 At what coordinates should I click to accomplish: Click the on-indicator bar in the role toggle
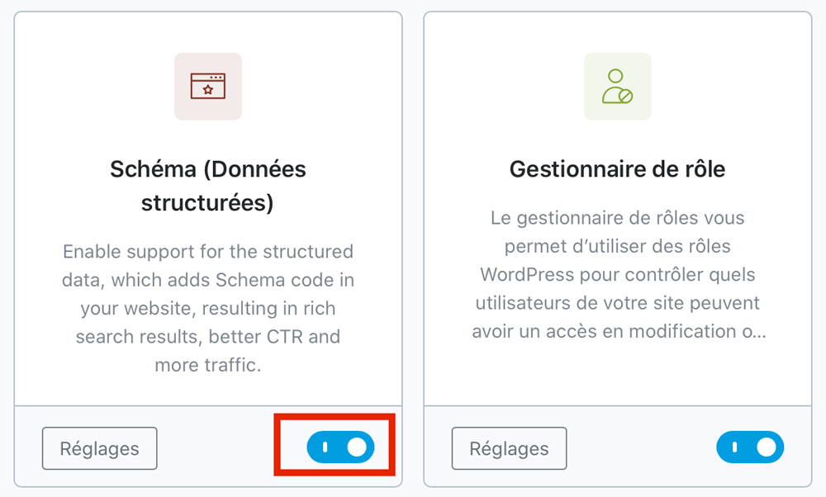734,447
